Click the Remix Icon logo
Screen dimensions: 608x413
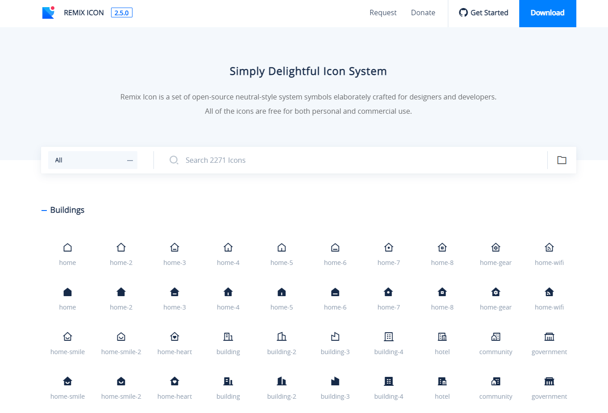coord(49,12)
